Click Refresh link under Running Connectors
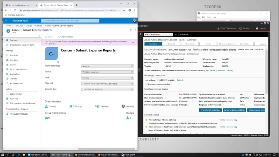Viewport: 279px width, 157px height. click(180, 80)
